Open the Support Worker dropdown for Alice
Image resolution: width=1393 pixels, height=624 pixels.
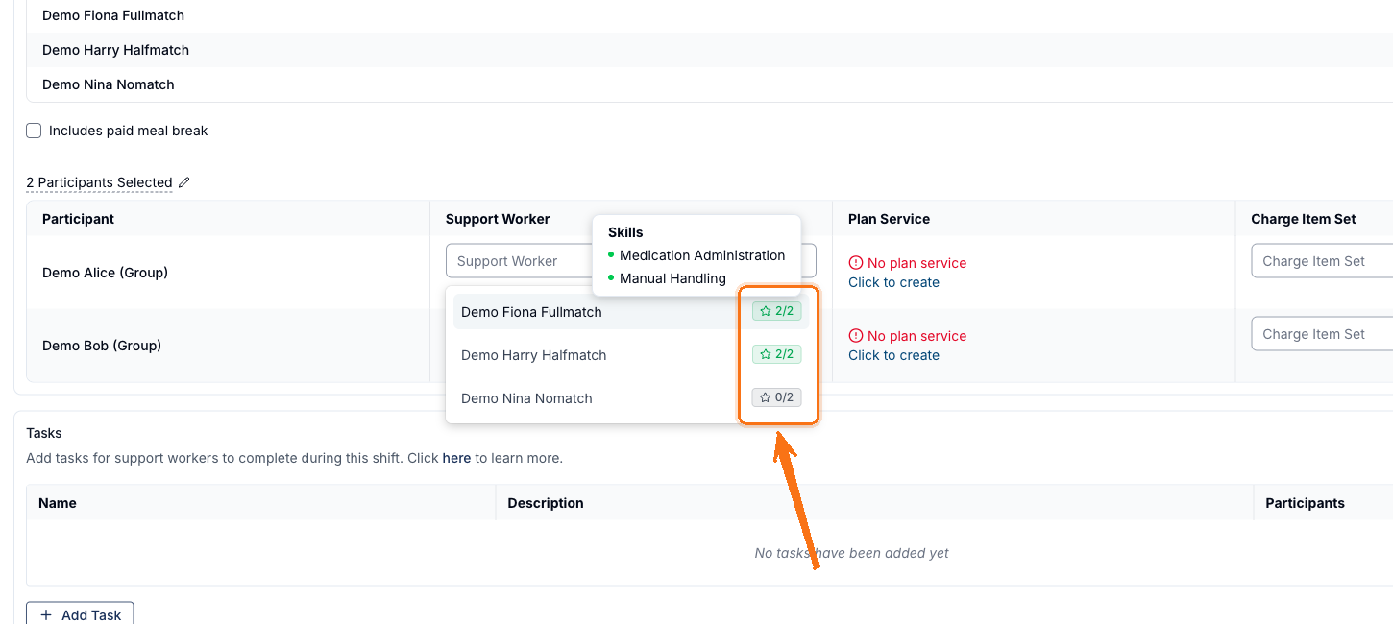519,261
